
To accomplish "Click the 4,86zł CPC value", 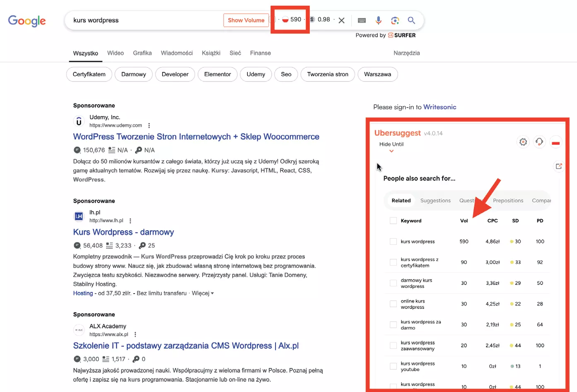I will (x=493, y=241).
